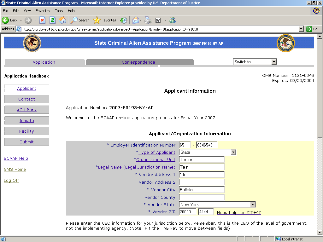Screen dimensions: 323x242
Task: Click the Back navigation button
Action: pyautogui.click(x=10, y=20)
